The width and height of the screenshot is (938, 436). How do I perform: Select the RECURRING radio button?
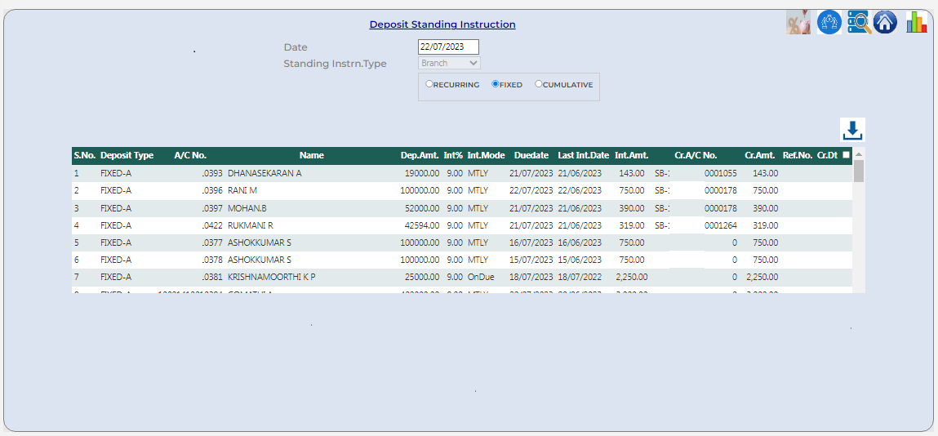429,84
